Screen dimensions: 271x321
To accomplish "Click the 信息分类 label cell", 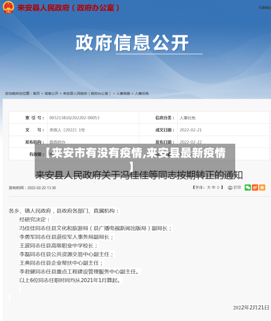I will coord(158,118).
